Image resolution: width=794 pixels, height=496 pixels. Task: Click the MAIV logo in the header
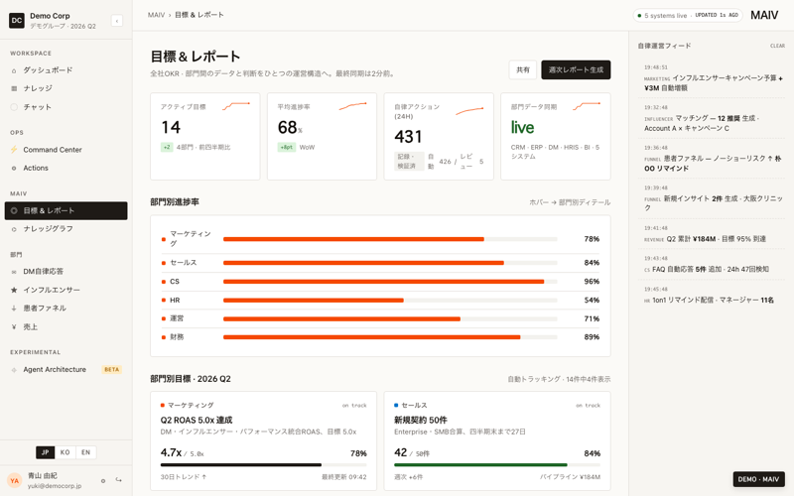[x=764, y=15]
